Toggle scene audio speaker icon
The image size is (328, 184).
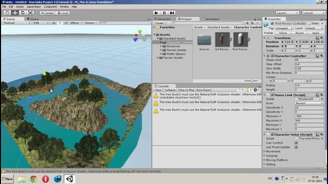[66, 22]
